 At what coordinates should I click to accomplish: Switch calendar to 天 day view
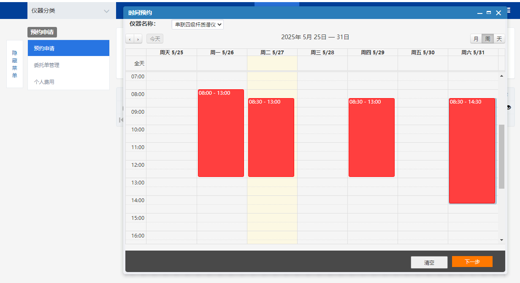[499, 39]
